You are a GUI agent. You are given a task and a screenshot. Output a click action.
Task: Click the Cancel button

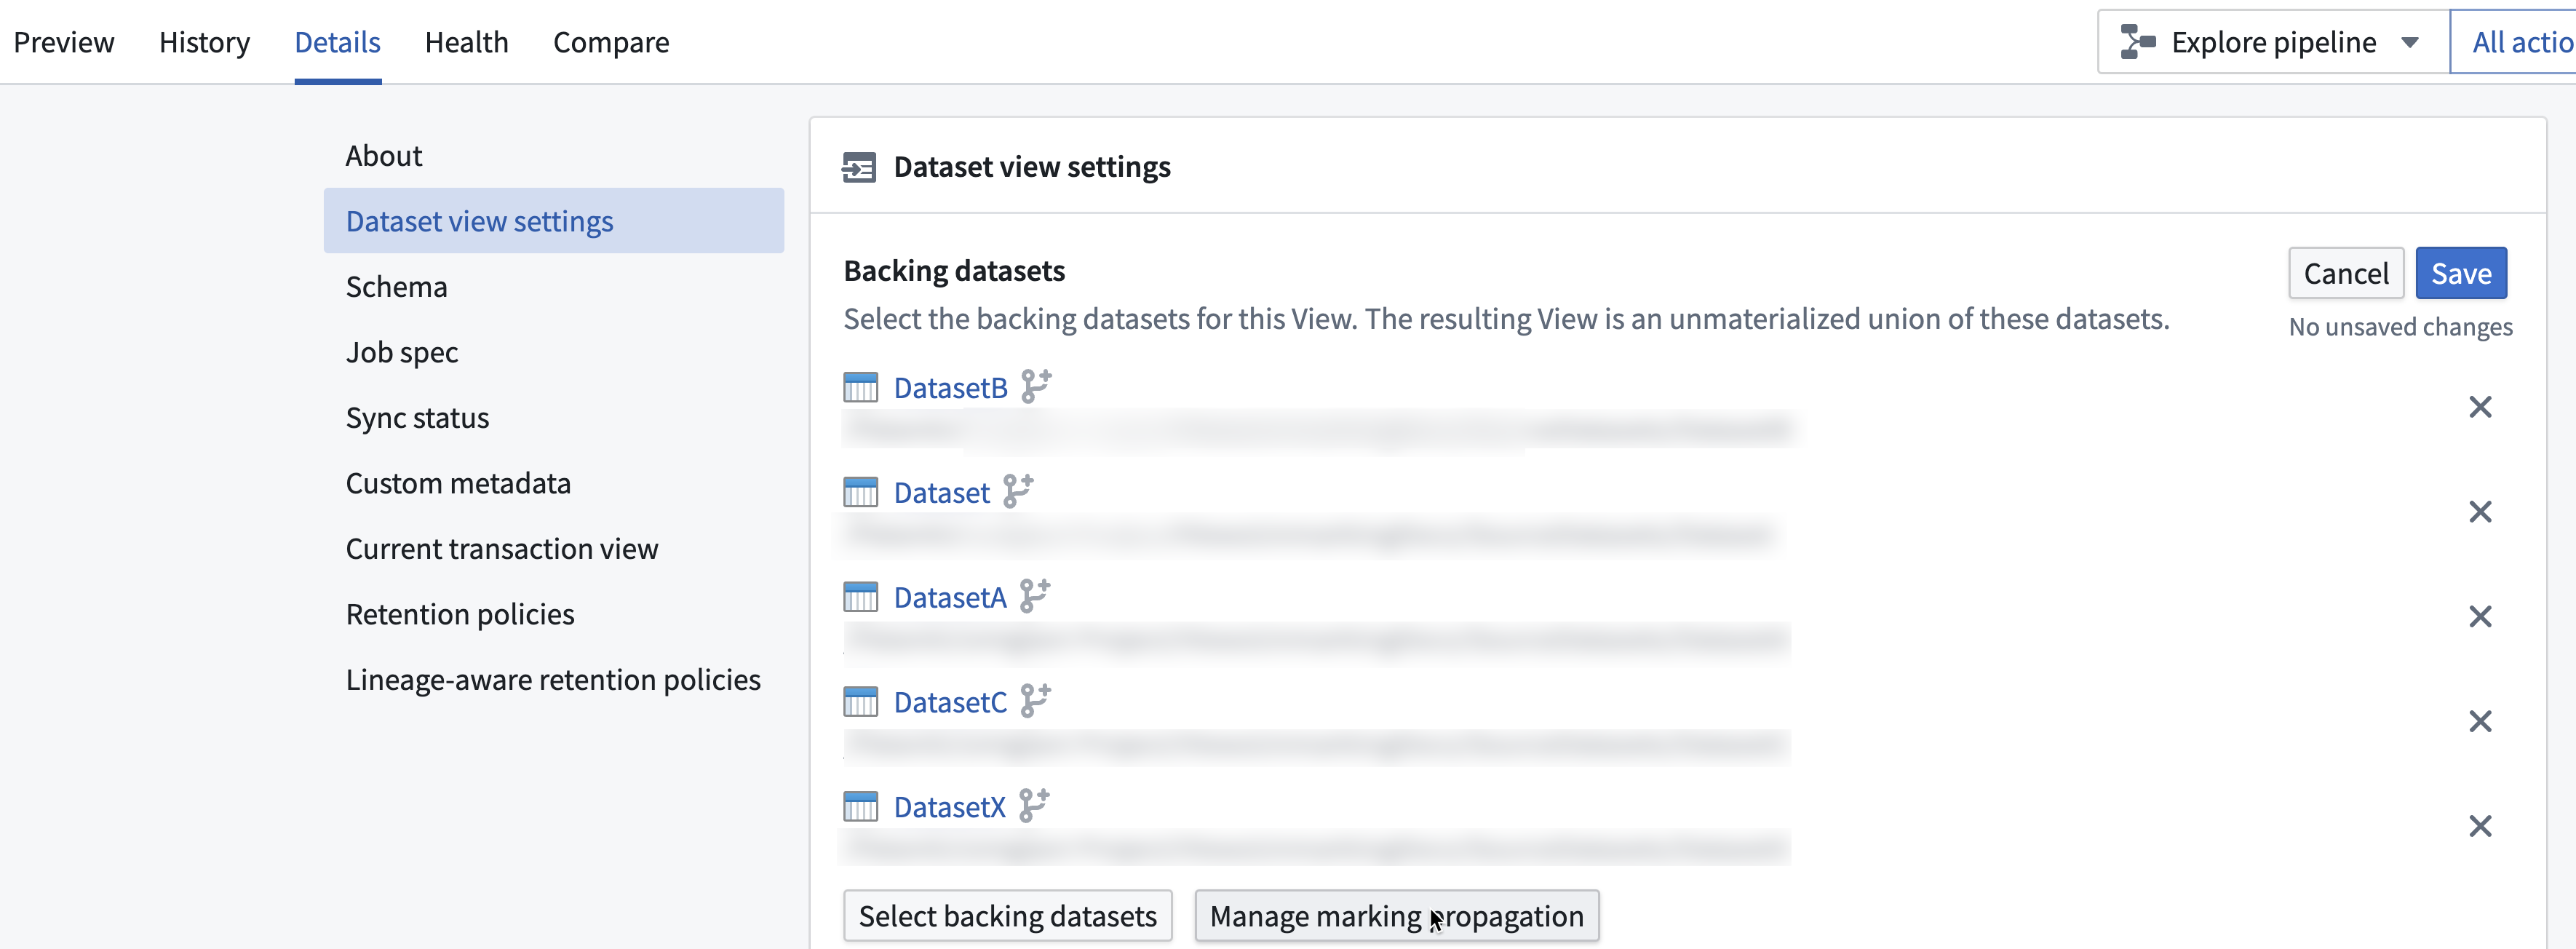click(x=2345, y=273)
